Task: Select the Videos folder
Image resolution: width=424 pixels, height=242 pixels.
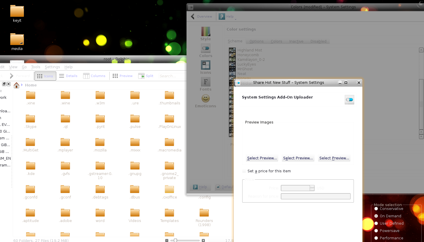Action: [x=135, y=216]
